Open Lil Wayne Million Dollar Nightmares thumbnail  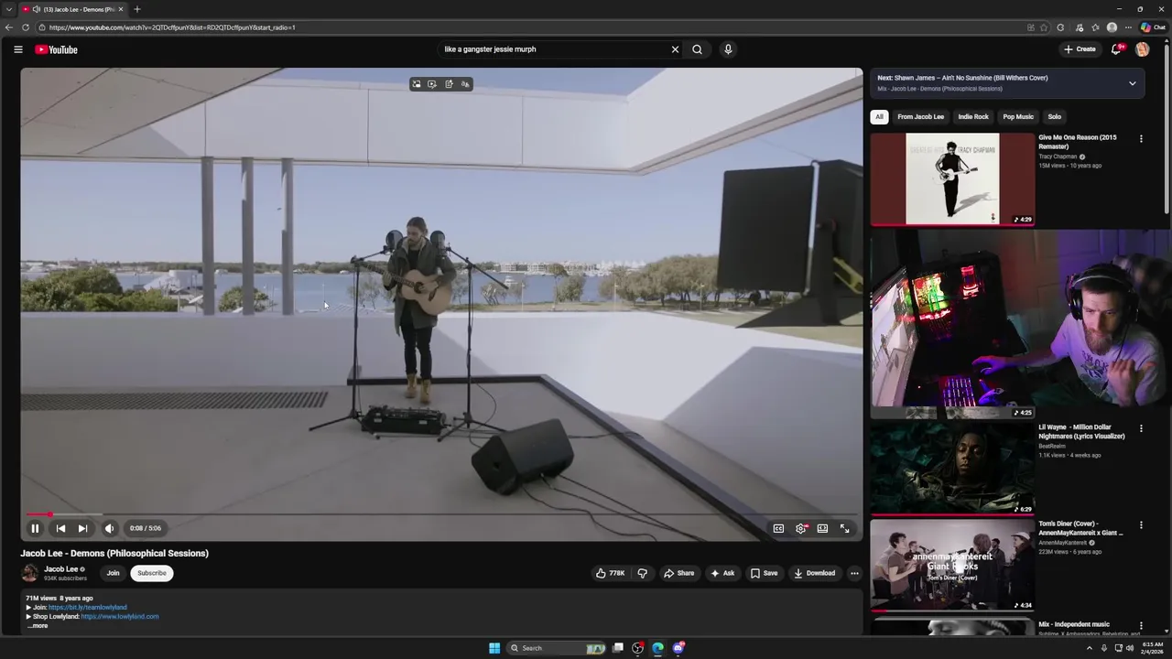(952, 469)
